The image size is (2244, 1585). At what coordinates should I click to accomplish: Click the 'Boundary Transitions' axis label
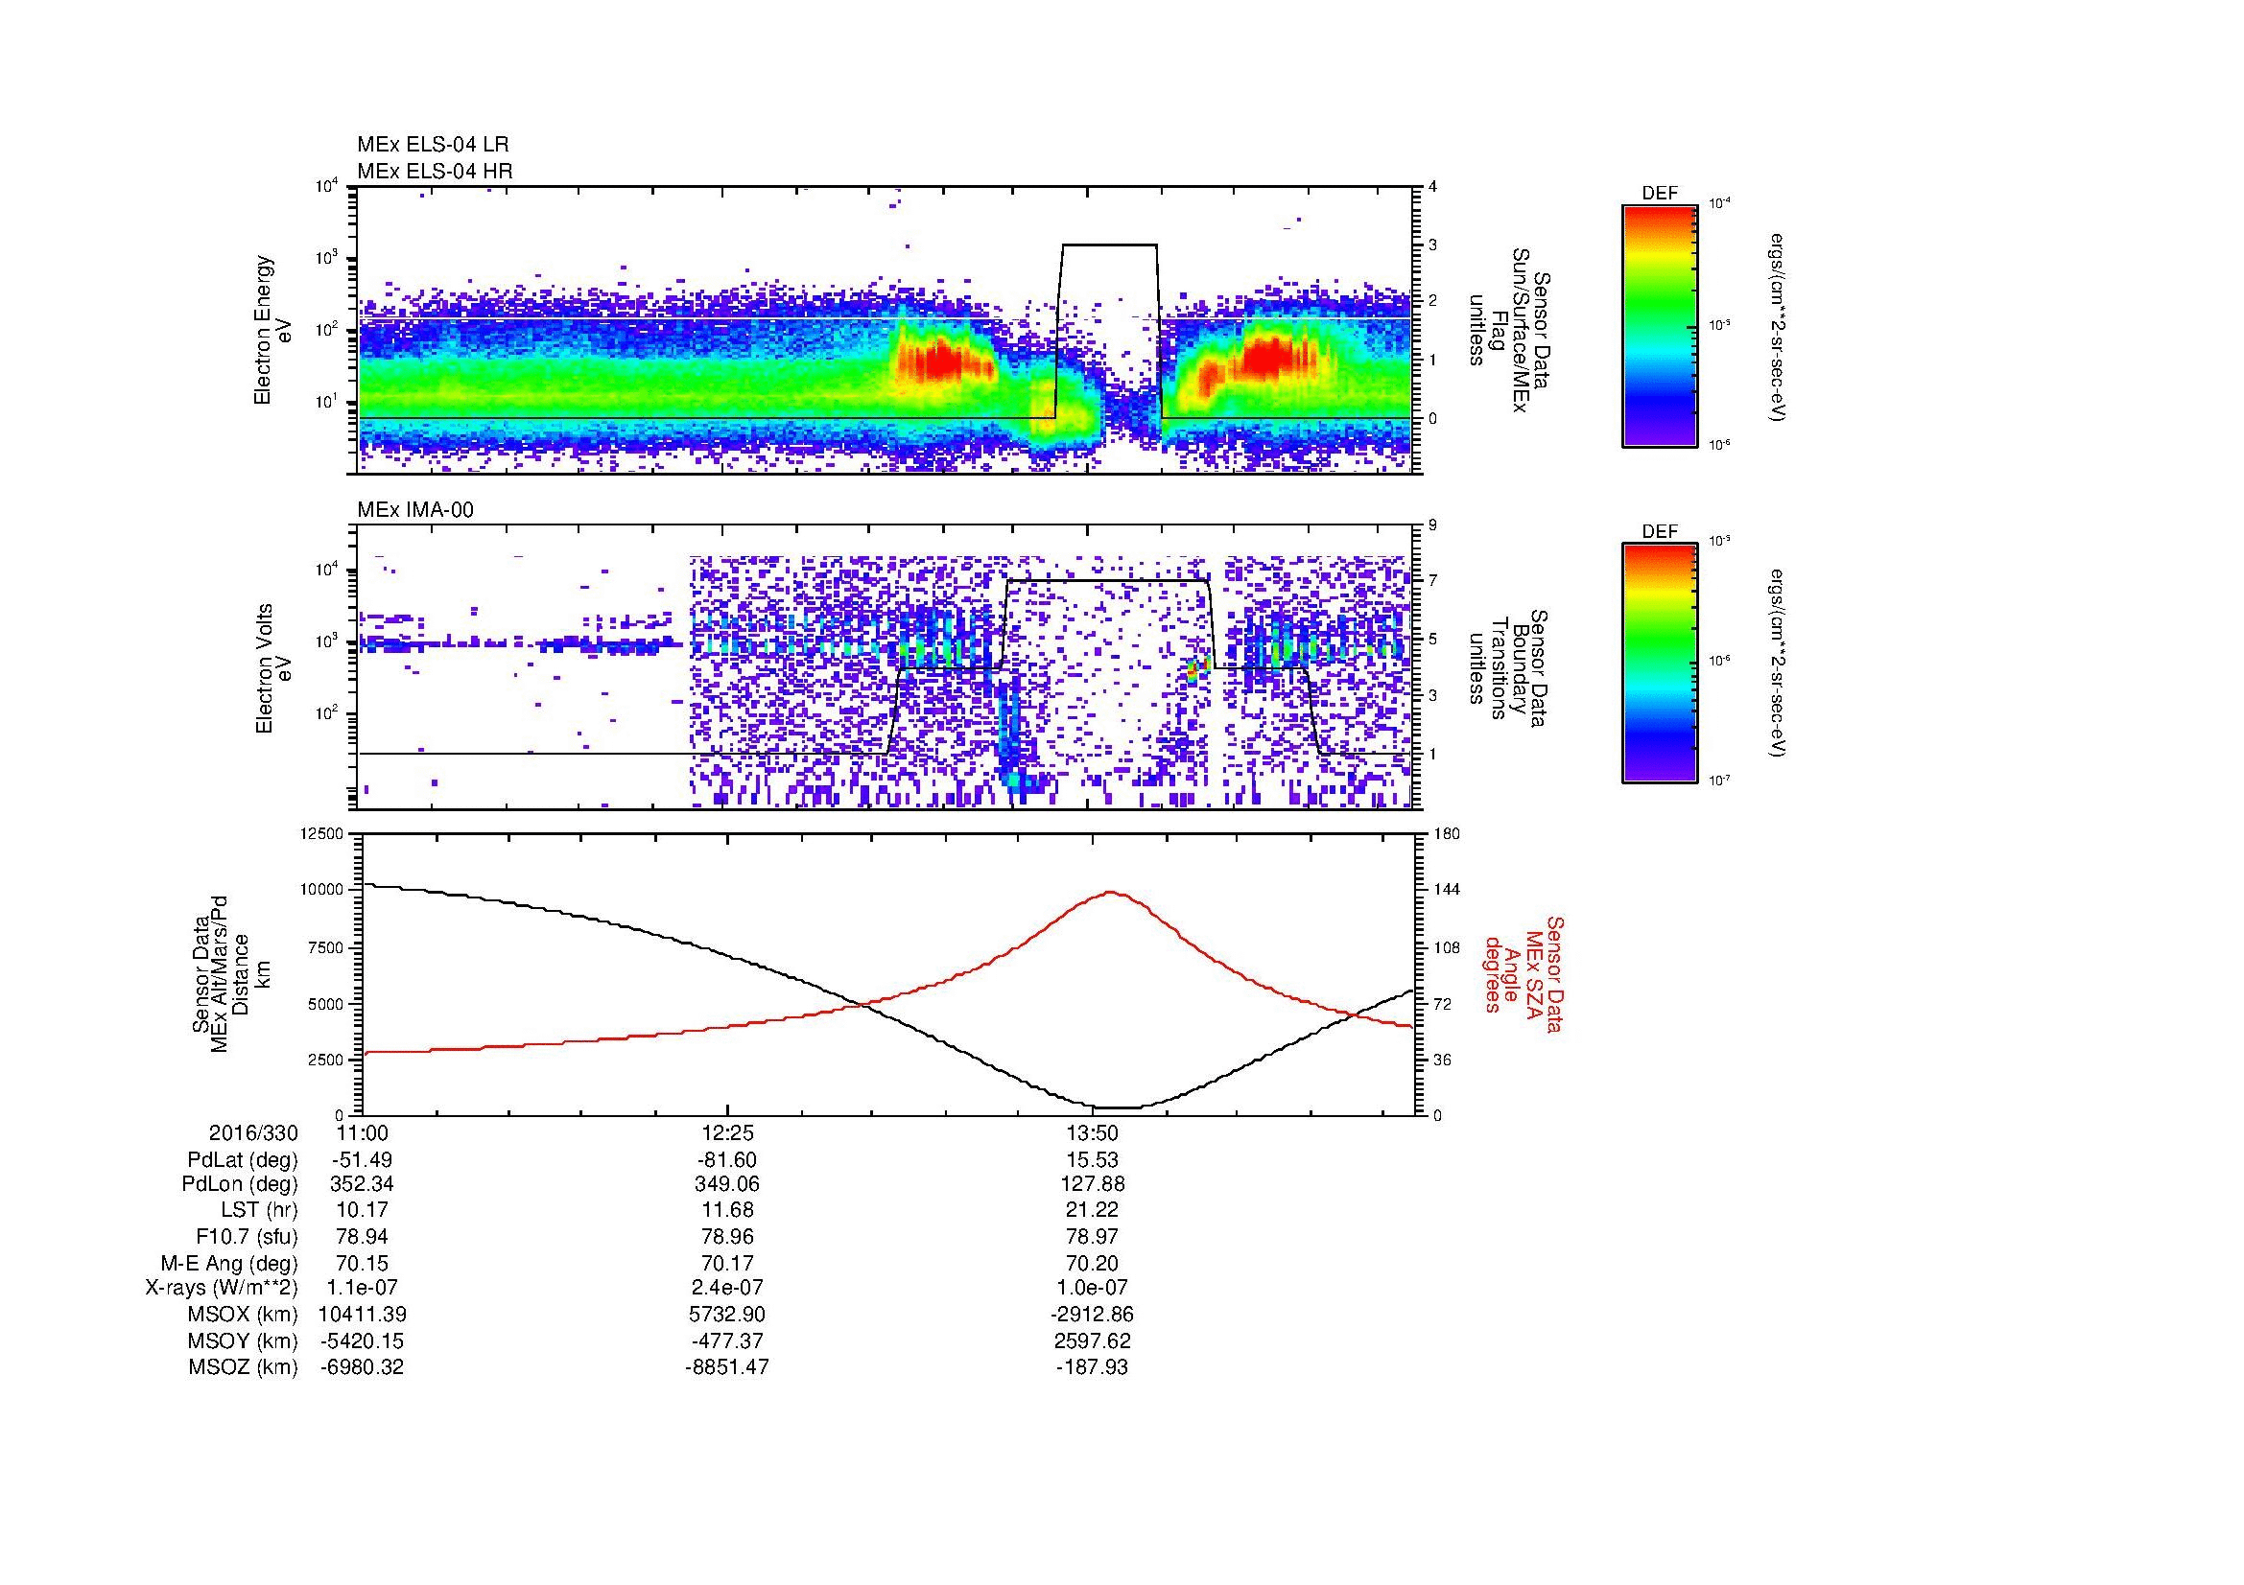point(1508,668)
